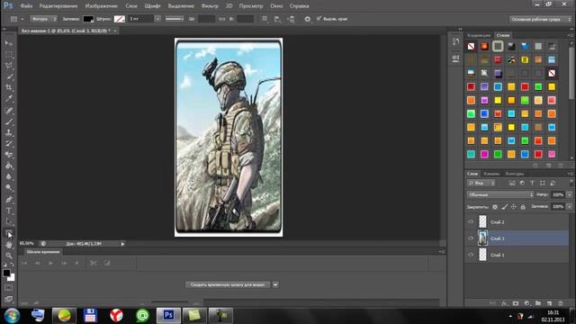Open layer filter Вид dropdown

tap(481, 183)
